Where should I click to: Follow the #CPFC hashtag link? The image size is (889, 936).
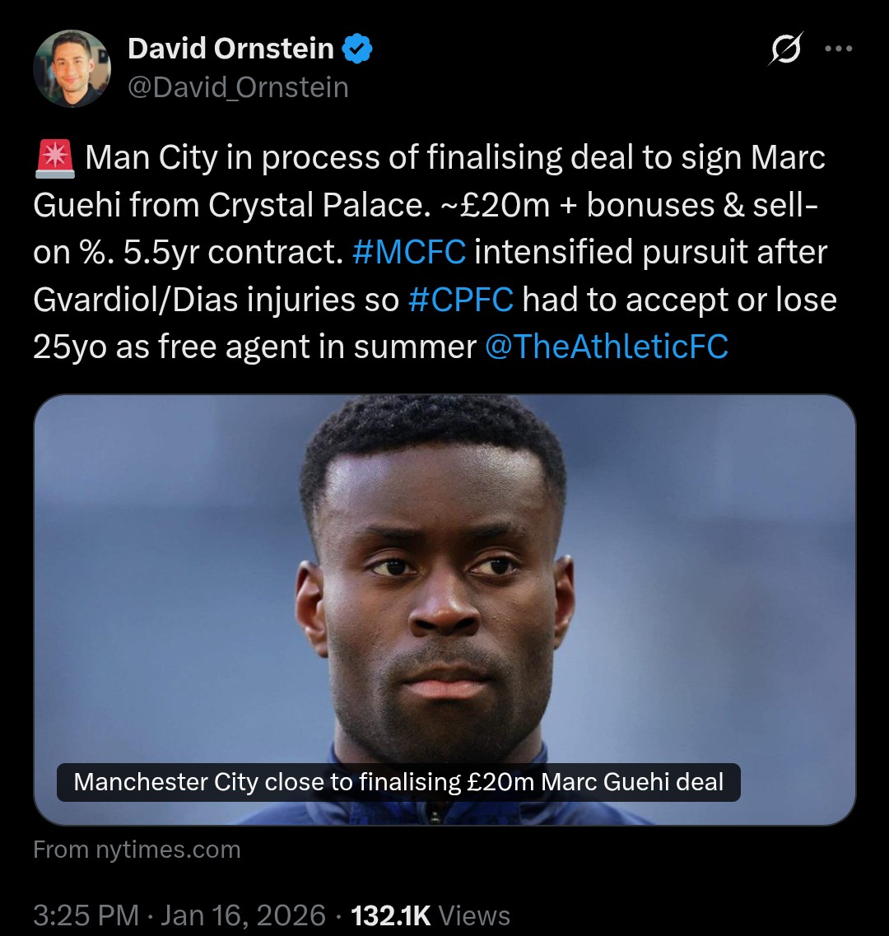(460, 300)
